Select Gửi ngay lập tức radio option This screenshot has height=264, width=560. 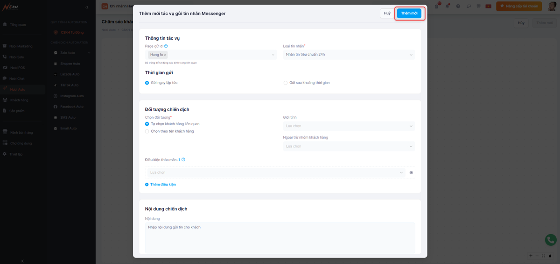click(x=147, y=83)
